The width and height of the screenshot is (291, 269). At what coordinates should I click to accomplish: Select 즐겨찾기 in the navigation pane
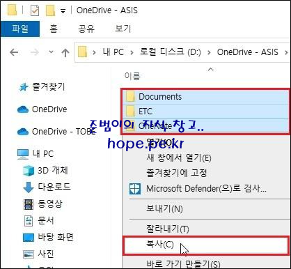[x=49, y=86]
